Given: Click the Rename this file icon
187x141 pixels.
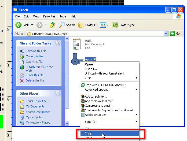Looking at the screenshot, I should [22, 51].
